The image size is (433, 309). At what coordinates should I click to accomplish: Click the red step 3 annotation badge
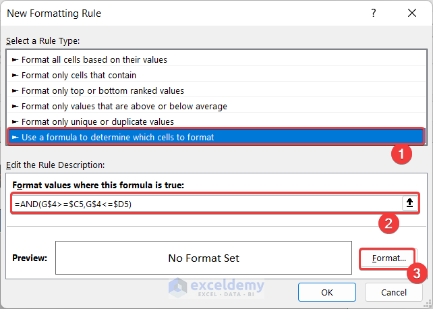point(417,274)
